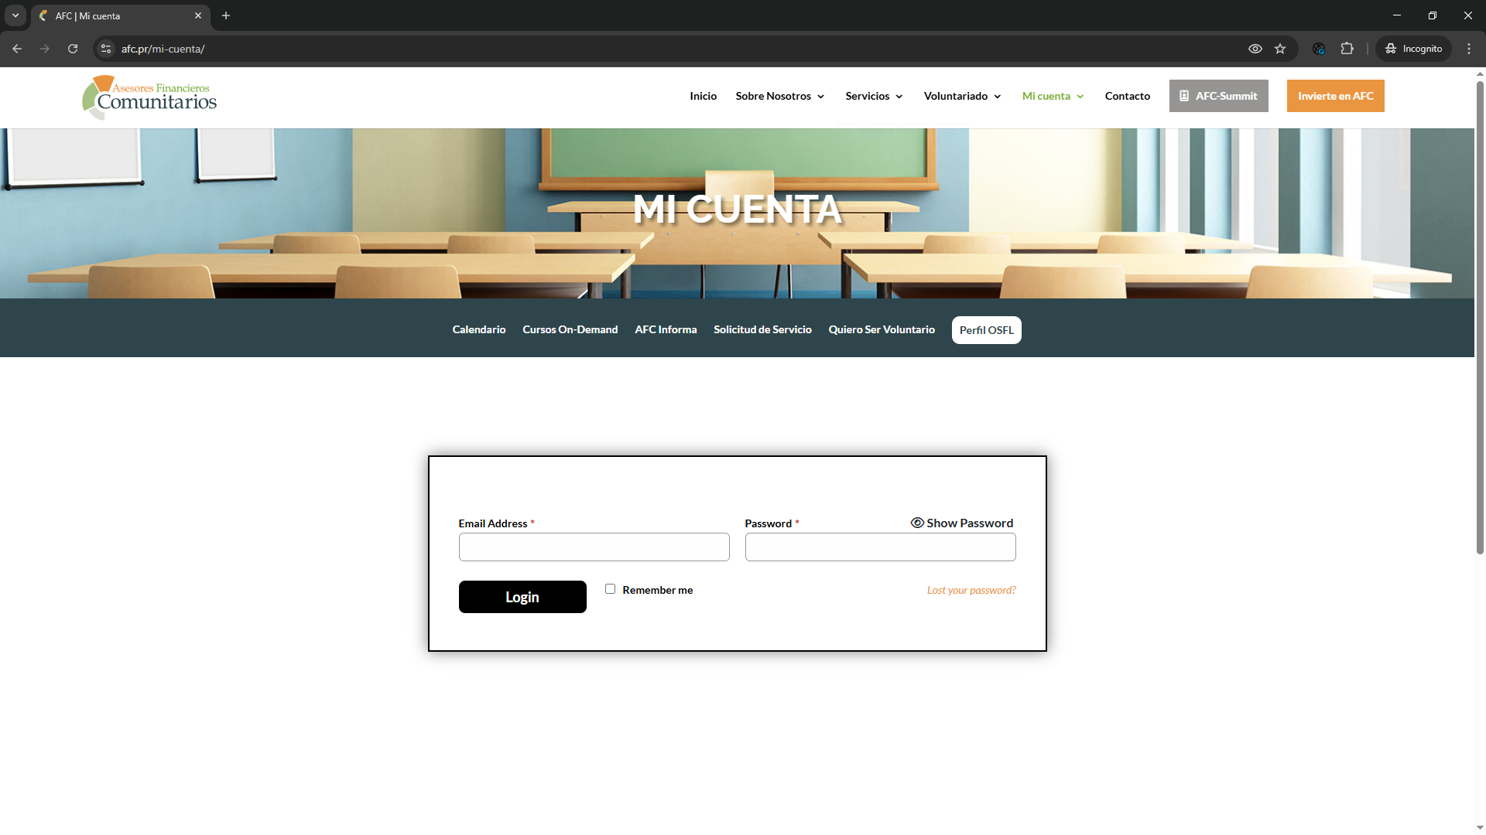Toggle Show Password eye icon
This screenshot has width=1486, height=835.
pos(917,523)
